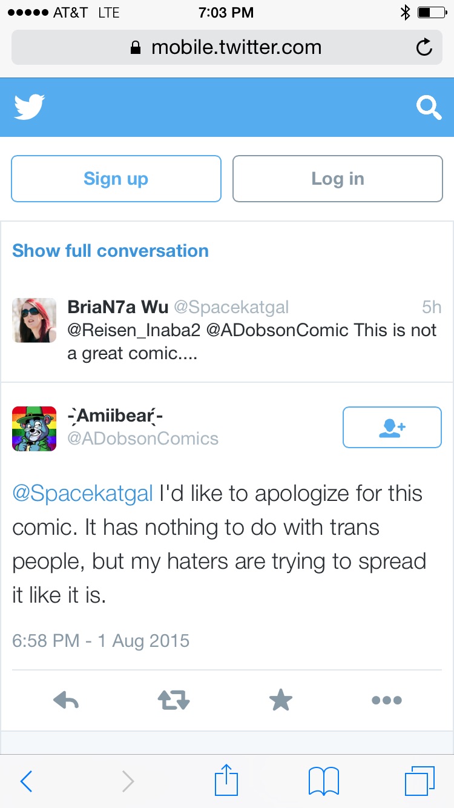Open Twitter search magnifier icon
Screen dimensions: 454x808
(429, 108)
